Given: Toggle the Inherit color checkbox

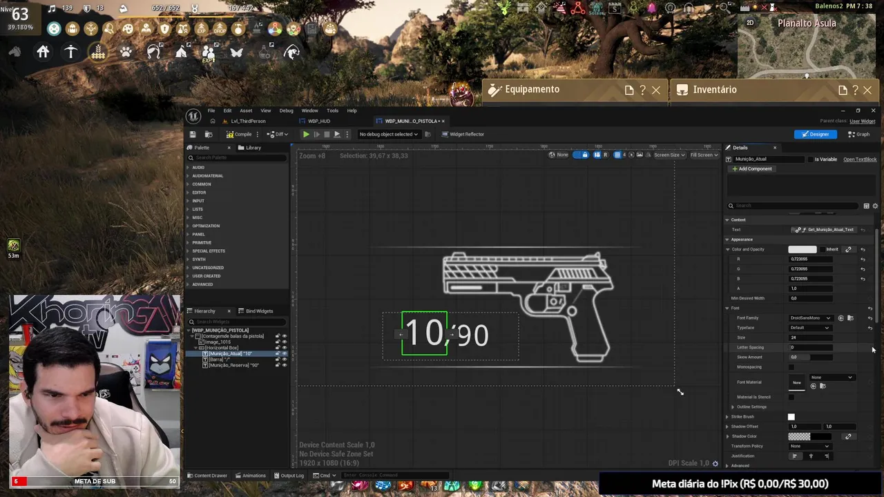Looking at the screenshot, I should (x=823, y=249).
